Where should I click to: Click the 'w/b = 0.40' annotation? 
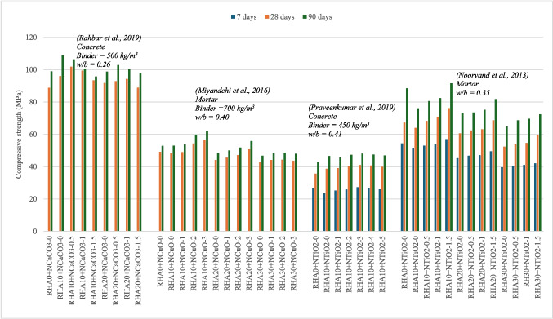pyautogui.click(x=212, y=117)
